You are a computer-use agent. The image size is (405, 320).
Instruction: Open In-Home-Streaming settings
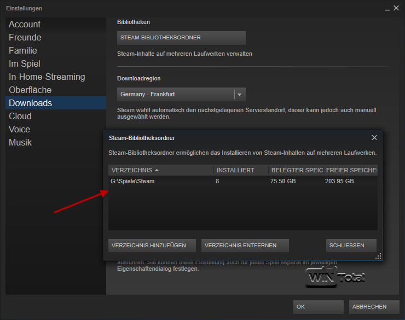point(55,77)
